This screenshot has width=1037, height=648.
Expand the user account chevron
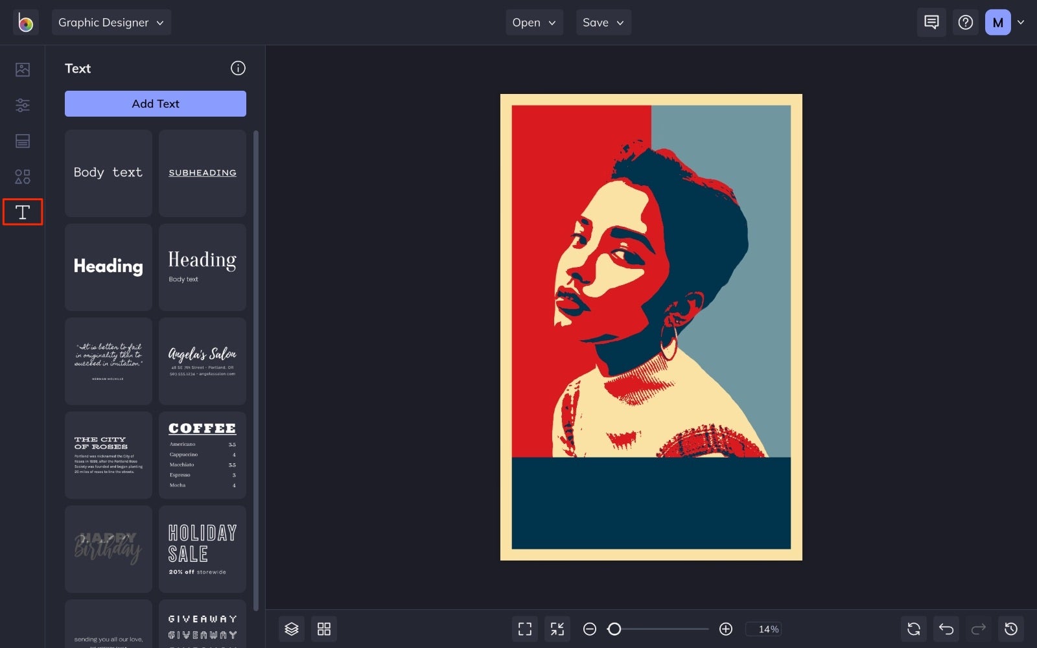click(x=1021, y=23)
